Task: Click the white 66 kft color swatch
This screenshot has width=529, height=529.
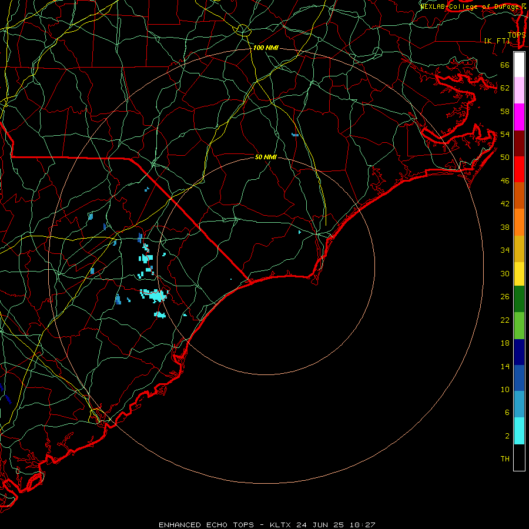Action: pos(519,65)
